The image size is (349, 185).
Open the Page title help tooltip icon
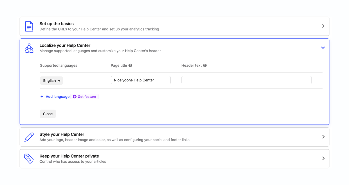pyautogui.click(x=131, y=65)
